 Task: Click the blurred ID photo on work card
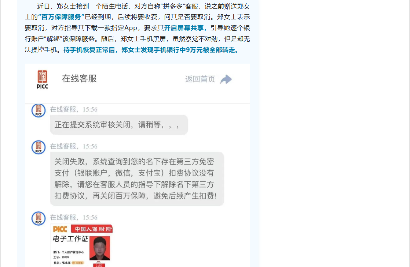coord(100,248)
